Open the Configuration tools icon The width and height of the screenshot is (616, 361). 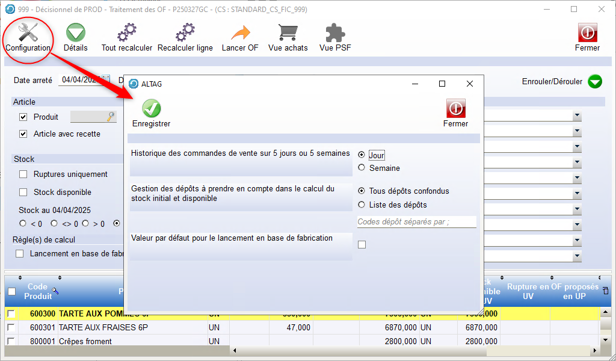tap(28, 34)
